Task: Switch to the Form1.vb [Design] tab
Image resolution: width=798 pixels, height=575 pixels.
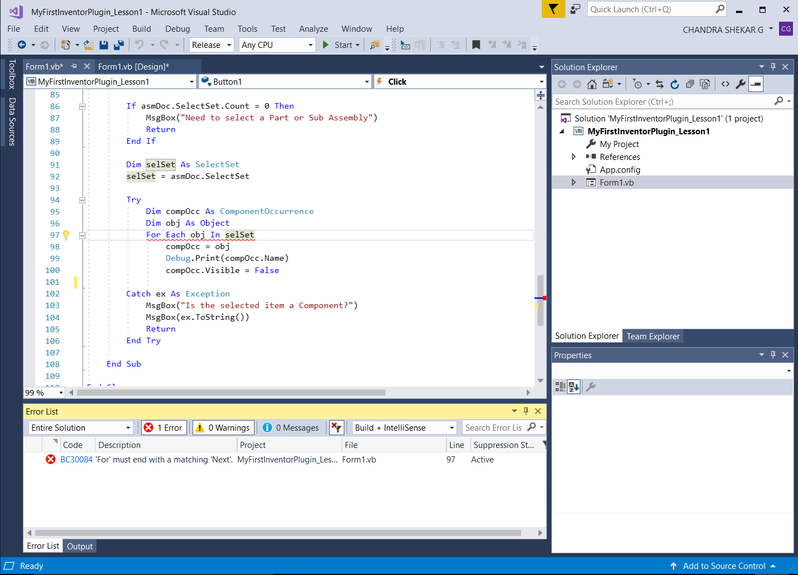Action: coord(133,67)
